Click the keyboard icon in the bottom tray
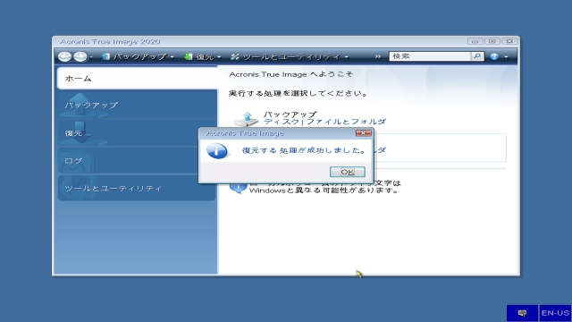Screen dimensions: 572x322 pyautogui.click(x=522, y=313)
